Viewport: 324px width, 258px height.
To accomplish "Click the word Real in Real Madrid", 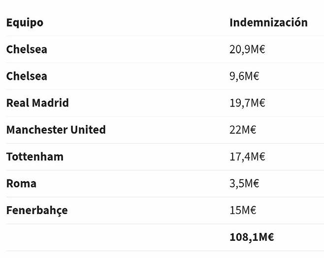I will [x=17, y=103].
